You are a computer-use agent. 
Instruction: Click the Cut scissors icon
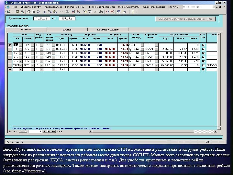45,12
